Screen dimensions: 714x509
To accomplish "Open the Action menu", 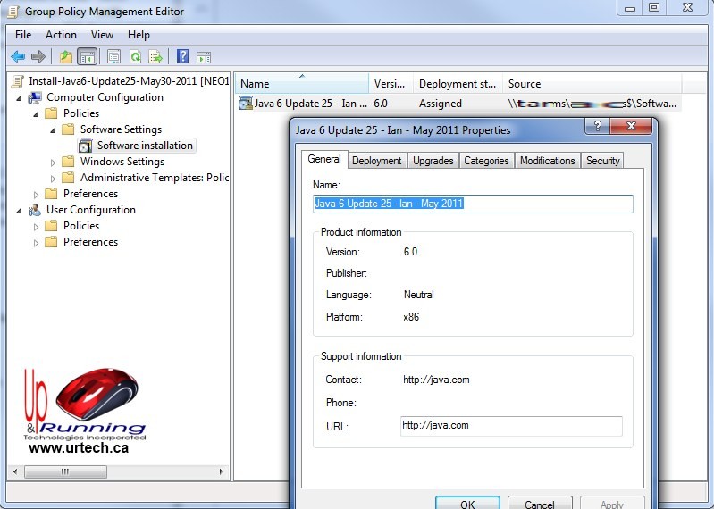I will [x=61, y=35].
